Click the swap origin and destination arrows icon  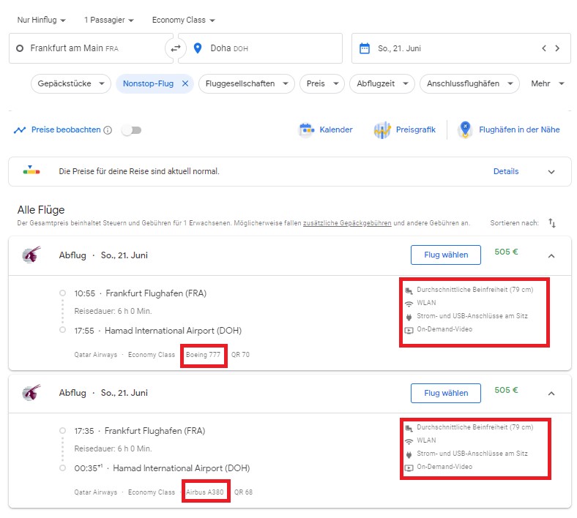tap(175, 48)
